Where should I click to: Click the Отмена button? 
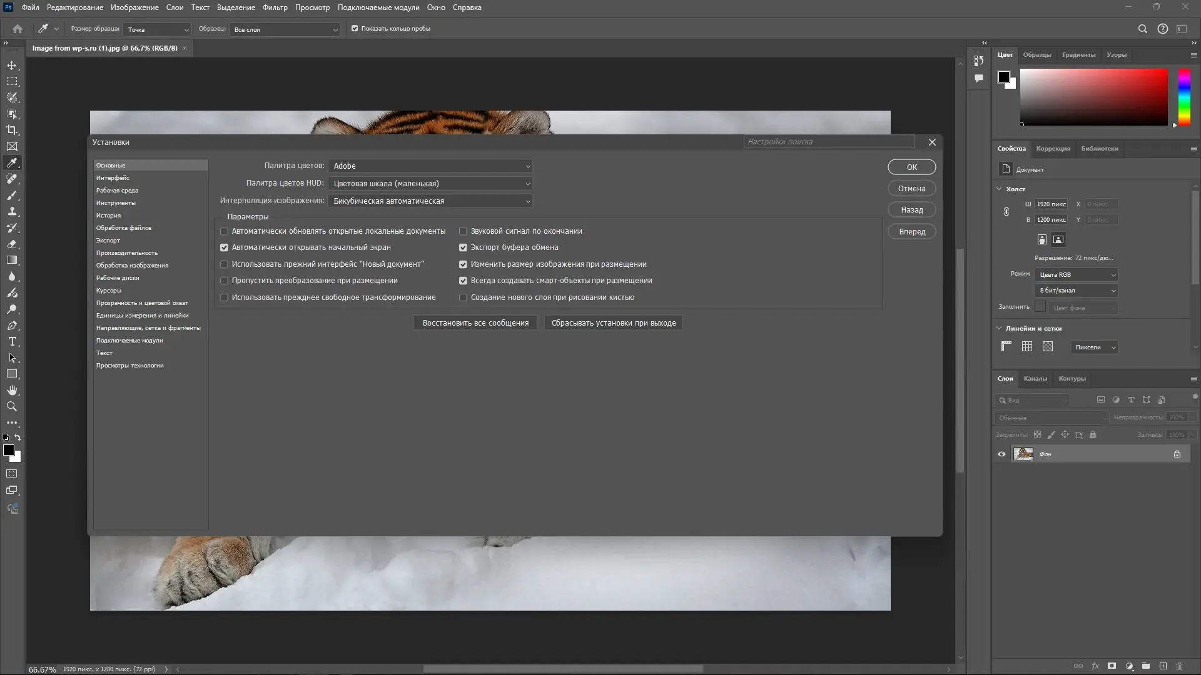pos(911,189)
